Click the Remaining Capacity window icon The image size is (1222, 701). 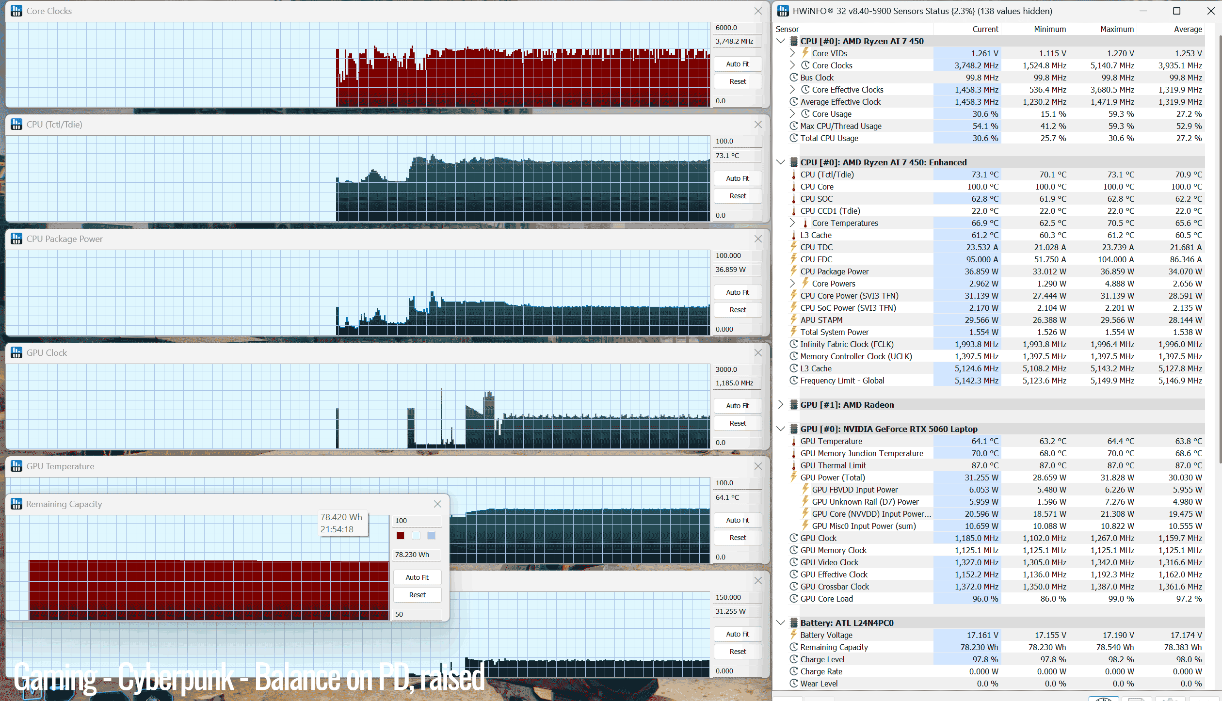click(x=16, y=504)
